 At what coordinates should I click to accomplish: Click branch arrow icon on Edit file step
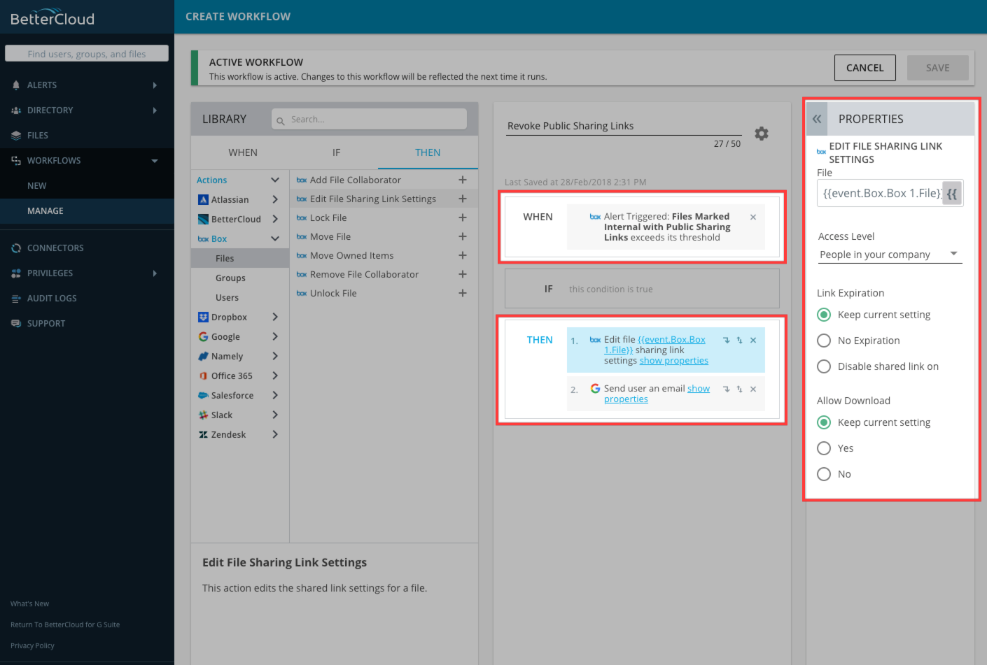(727, 341)
